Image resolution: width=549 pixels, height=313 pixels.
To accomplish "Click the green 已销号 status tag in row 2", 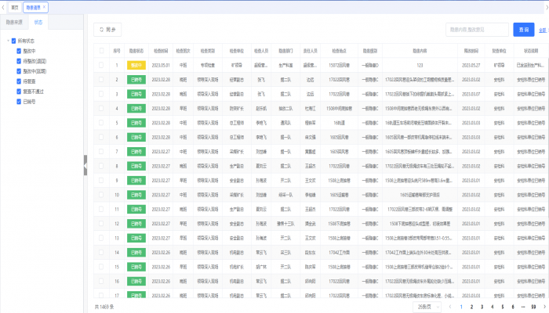I will tap(136, 79).
